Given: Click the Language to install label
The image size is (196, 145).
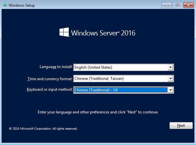Looking at the screenshot, I should (x=56, y=67).
